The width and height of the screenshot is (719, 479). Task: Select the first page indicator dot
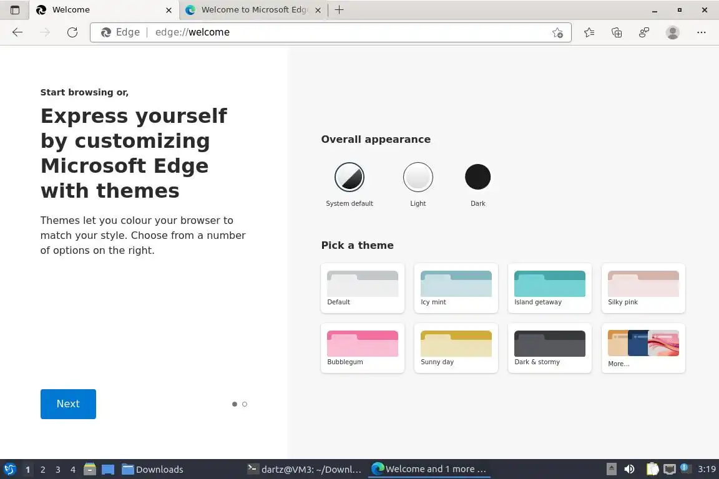tap(234, 404)
